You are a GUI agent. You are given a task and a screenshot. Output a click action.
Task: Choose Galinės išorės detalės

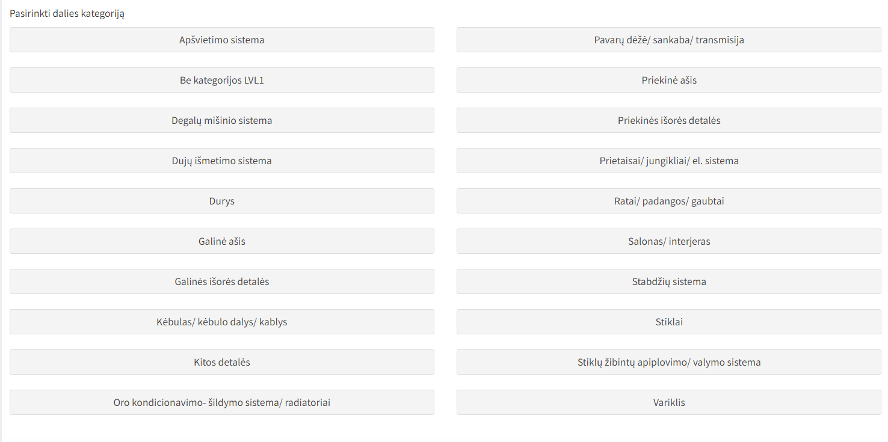[x=222, y=281]
